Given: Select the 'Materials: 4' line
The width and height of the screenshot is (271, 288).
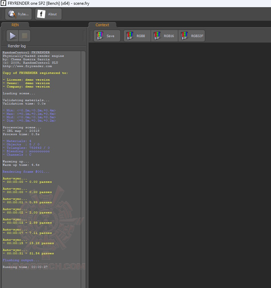Looking at the screenshot, I should [17, 141].
